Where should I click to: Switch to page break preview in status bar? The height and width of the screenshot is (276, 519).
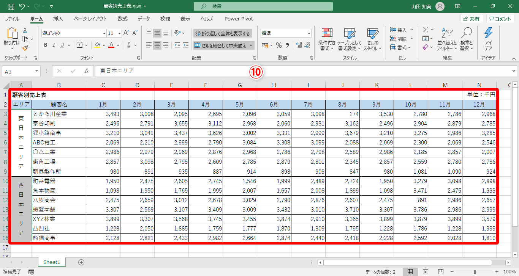(441, 272)
